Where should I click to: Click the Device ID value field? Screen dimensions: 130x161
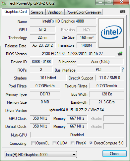(x=41, y=62)
